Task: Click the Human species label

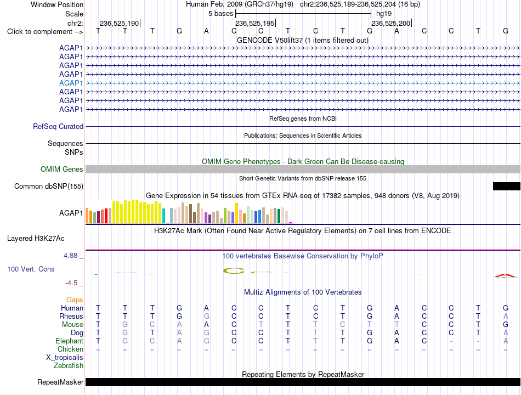Action: pos(72,308)
